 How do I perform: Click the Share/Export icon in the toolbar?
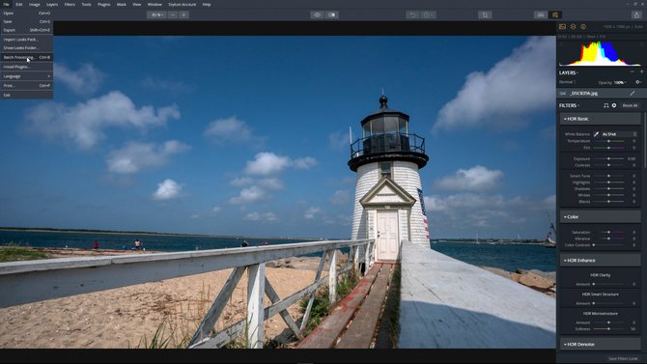(x=636, y=14)
